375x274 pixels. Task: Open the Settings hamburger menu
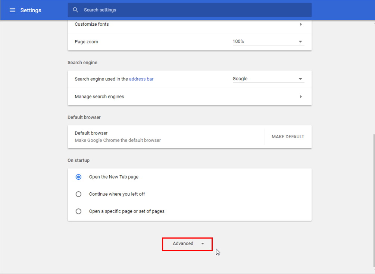click(12, 10)
